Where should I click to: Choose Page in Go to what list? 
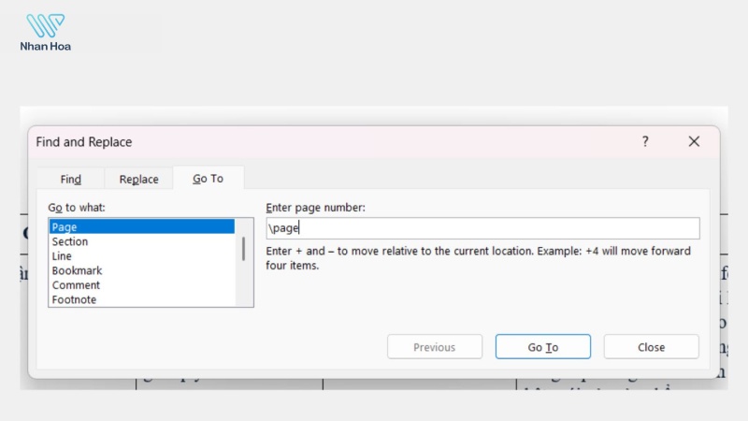point(142,226)
